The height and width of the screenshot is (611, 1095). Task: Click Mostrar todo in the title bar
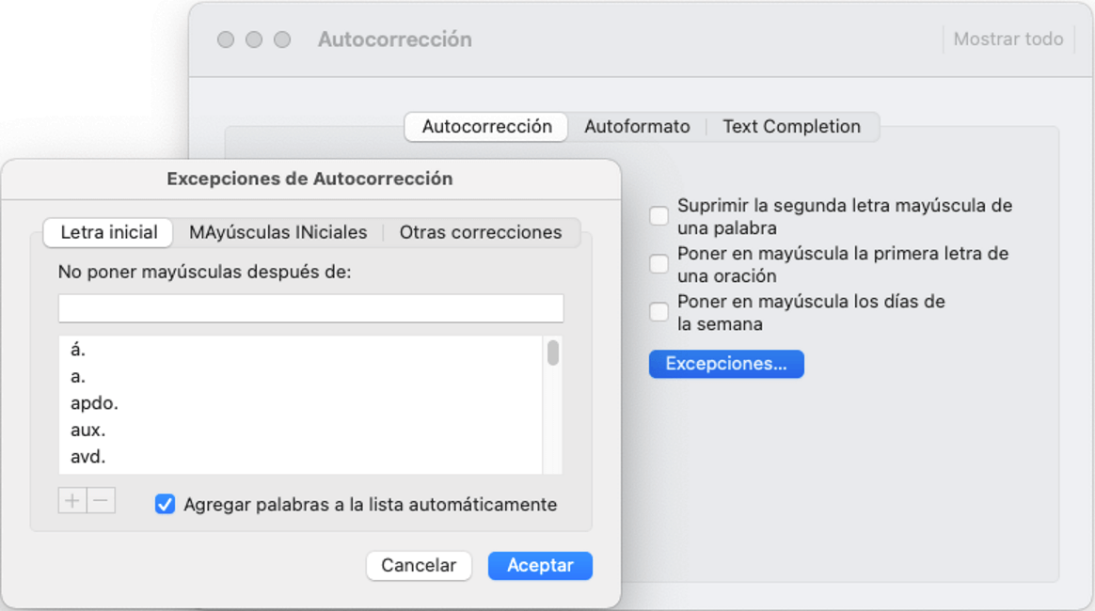[x=1008, y=39]
